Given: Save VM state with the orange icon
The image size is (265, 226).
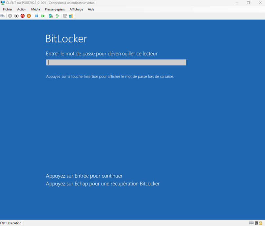Looking at the screenshot, I should tap(29, 16).
